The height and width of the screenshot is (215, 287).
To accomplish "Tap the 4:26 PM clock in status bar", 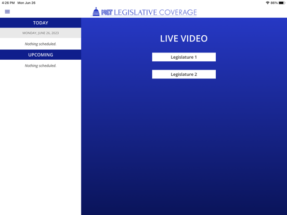I will point(8,3).
